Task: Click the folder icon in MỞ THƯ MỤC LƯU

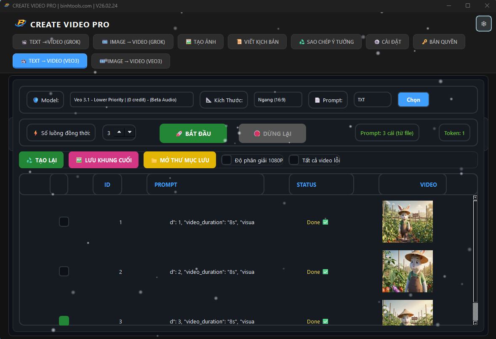Action: click(154, 160)
